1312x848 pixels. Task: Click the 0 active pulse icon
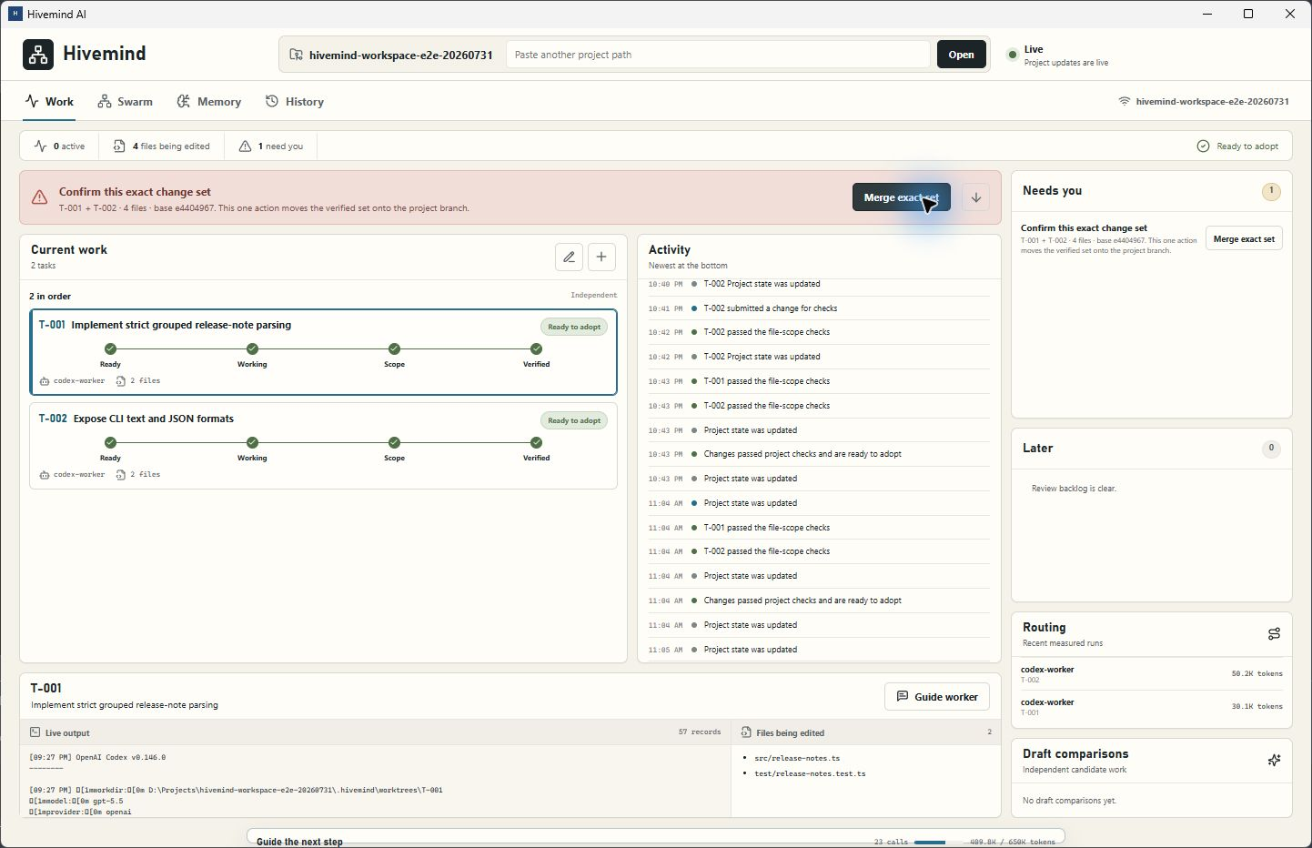[x=40, y=146]
